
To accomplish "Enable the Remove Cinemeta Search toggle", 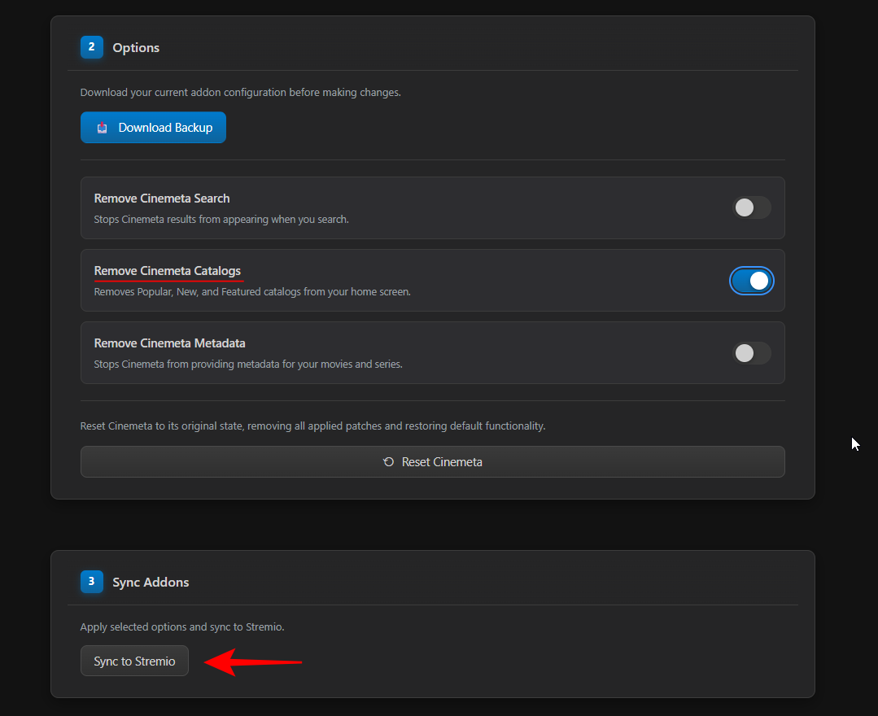I will click(752, 207).
